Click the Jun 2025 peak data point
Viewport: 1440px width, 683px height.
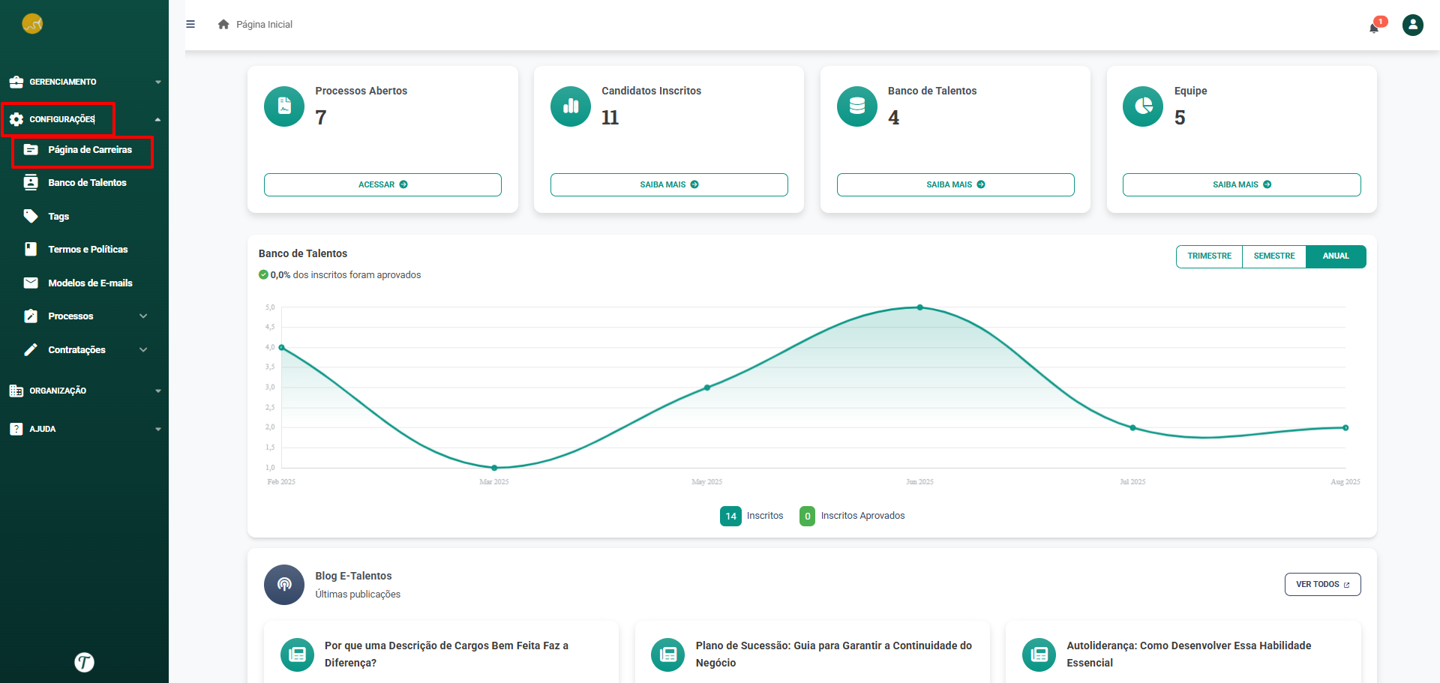[919, 307]
